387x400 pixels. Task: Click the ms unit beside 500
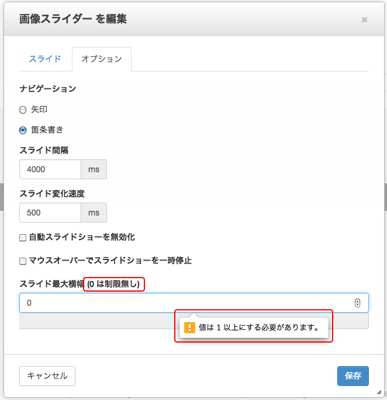click(x=94, y=213)
